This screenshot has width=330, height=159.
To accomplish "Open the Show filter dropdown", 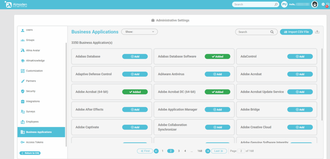I will tap(139, 32).
